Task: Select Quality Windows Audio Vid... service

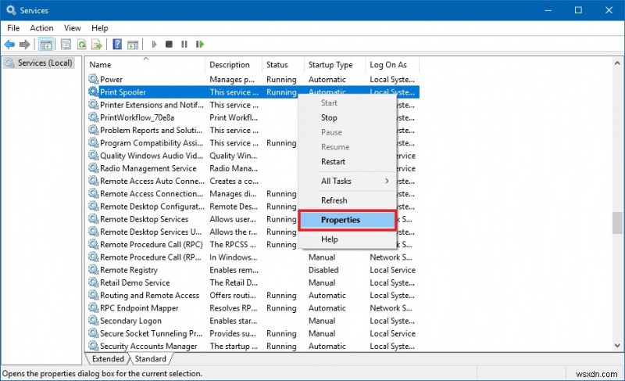Action: click(x=152, y=156)
